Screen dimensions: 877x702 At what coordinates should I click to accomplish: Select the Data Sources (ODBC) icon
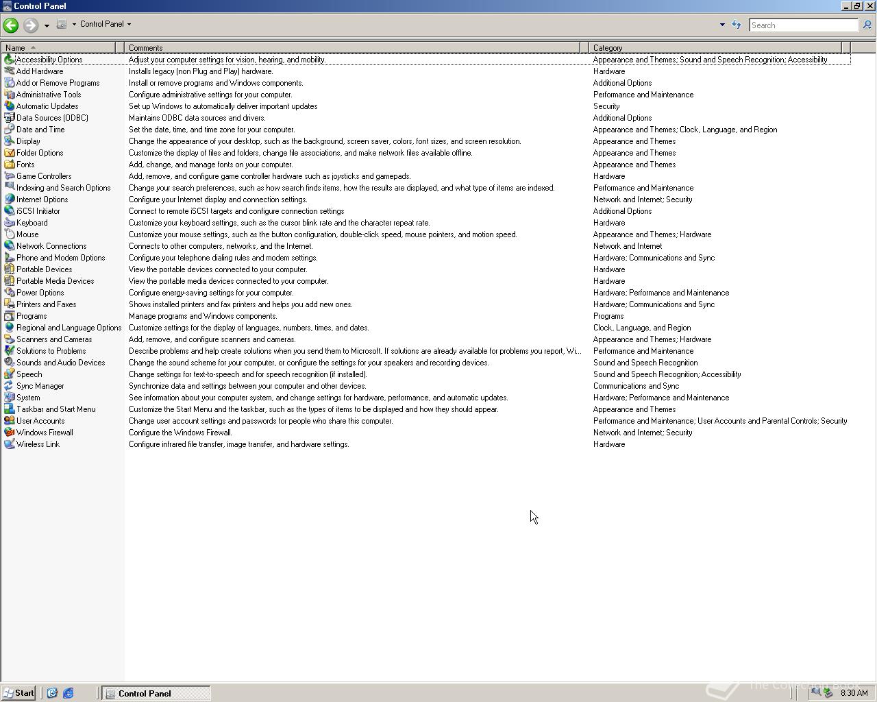click(x=9, y=118)
